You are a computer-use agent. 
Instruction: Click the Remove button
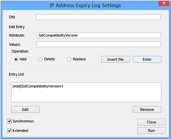click(x=147, y=110)
